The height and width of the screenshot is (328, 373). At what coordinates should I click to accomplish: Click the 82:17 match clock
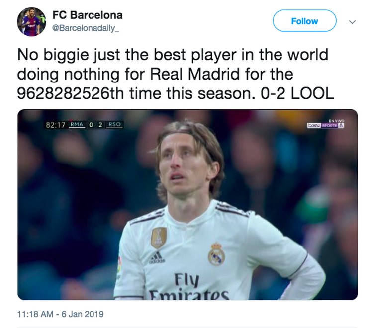55,125
